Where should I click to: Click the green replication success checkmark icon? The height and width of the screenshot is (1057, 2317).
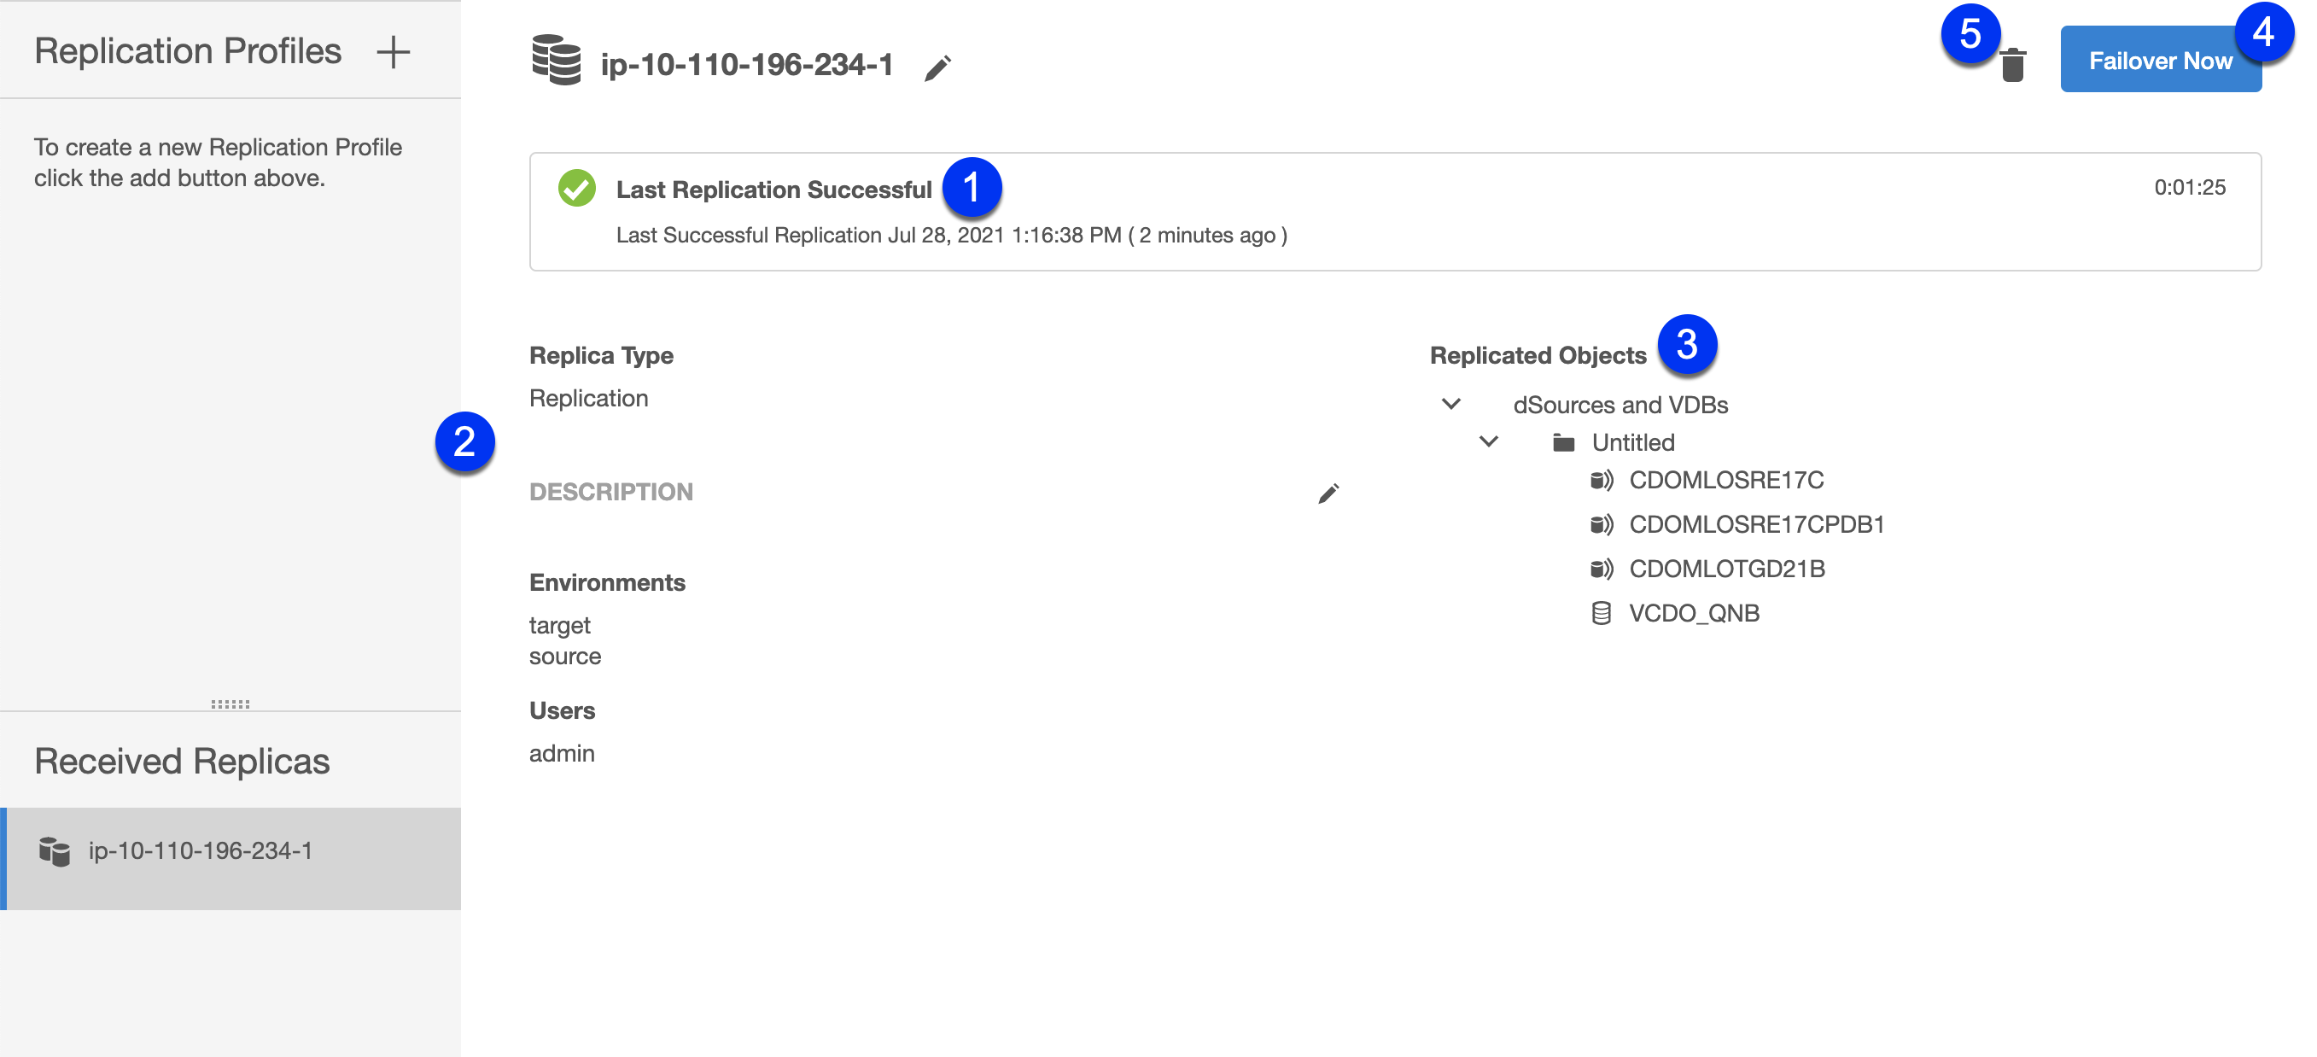(x=576, y=188)
